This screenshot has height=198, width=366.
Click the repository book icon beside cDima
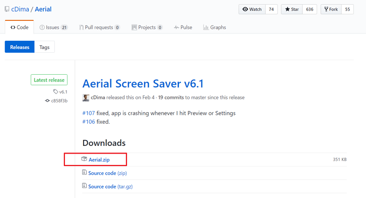tap(7, 9)
